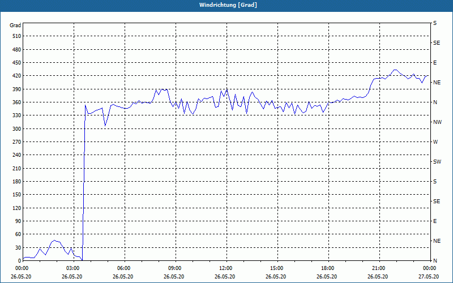
Task: Click the E compass label level with 90
Action: (x=435, y=221)
